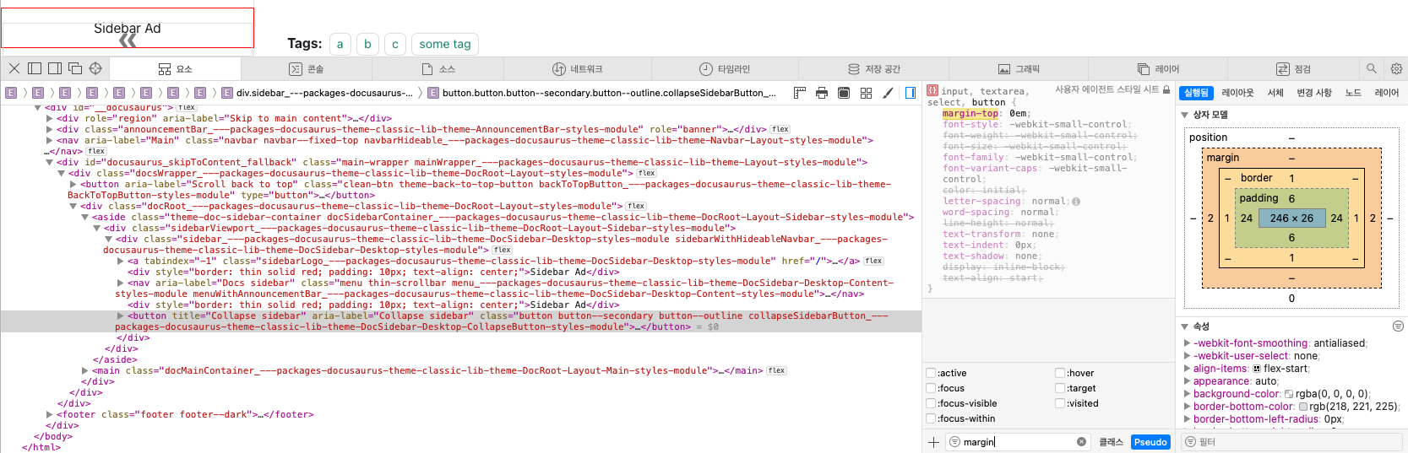Expand the main docMainContainer node
This screenshot has height=453, width=1408.
click(x=84, y=371)
